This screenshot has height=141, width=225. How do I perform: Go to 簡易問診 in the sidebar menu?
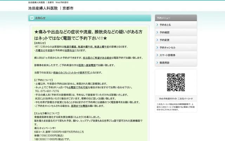click(165, 63)
